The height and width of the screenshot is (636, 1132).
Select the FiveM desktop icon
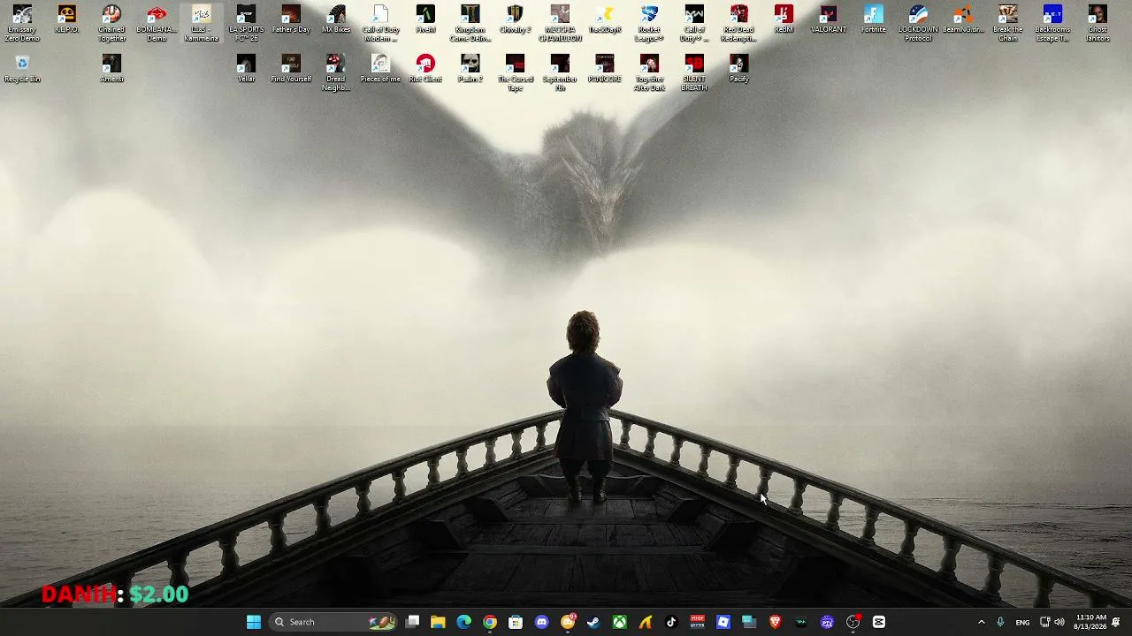[425, 19]
